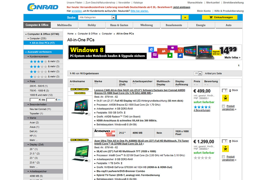270x180 pixels.
Task: Select the All-in-One PCs (17) category
Action: 43,43
